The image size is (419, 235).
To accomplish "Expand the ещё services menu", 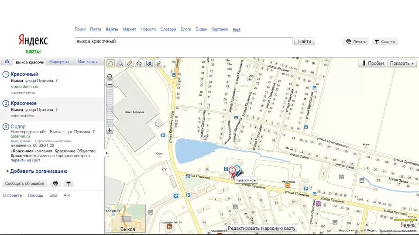I will point(237,29).
